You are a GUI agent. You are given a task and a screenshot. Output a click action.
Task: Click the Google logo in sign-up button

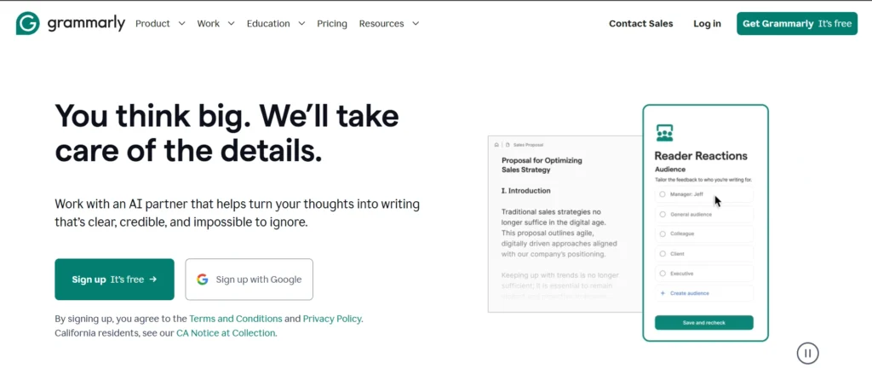pyautogui.click(x=203, y=280)
